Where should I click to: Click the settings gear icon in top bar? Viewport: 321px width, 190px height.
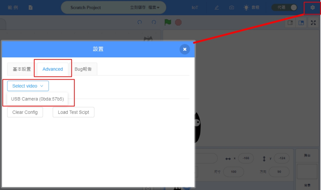point(312,7)
